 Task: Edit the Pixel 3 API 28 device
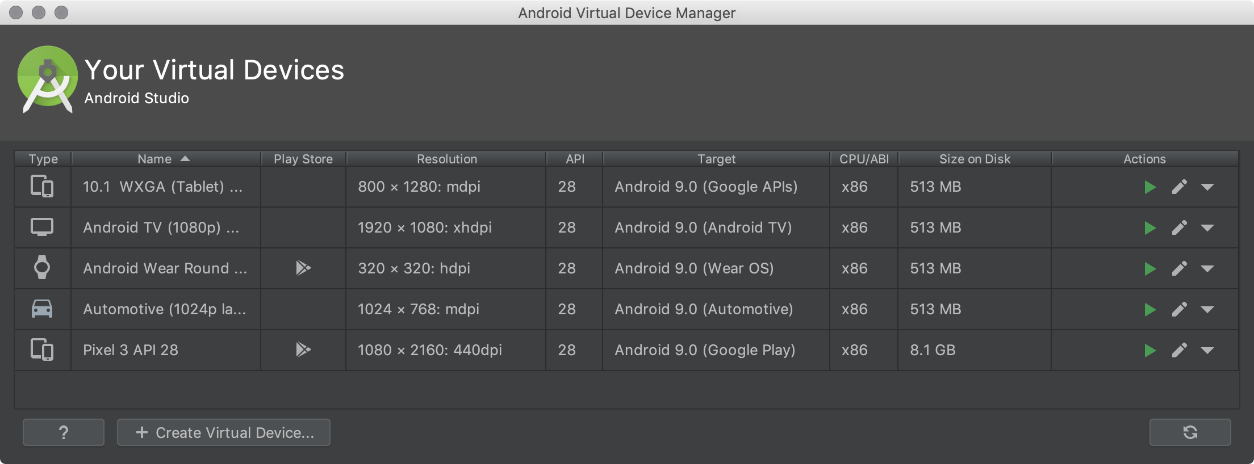coord(1180,351)
